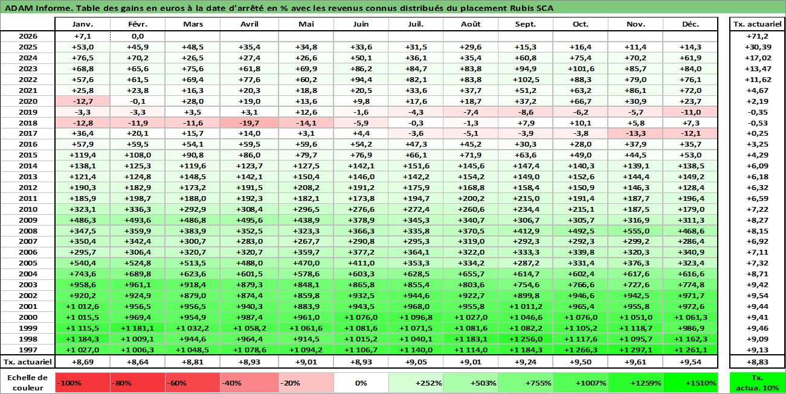Click the +30,39 actuarial rate for 2025
The image size is (786, 394).
757,47
